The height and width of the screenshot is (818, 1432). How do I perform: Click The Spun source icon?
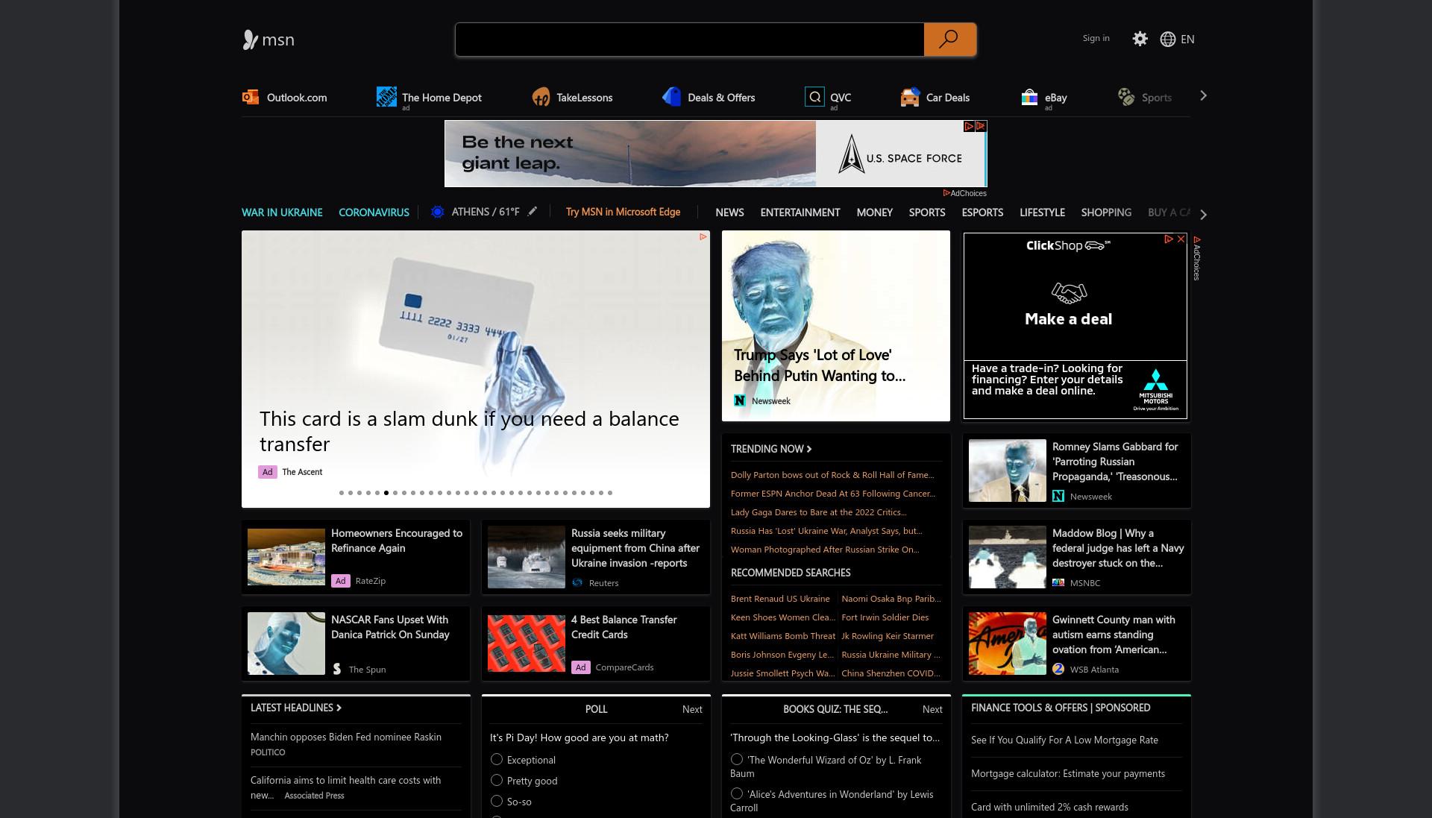337,669
